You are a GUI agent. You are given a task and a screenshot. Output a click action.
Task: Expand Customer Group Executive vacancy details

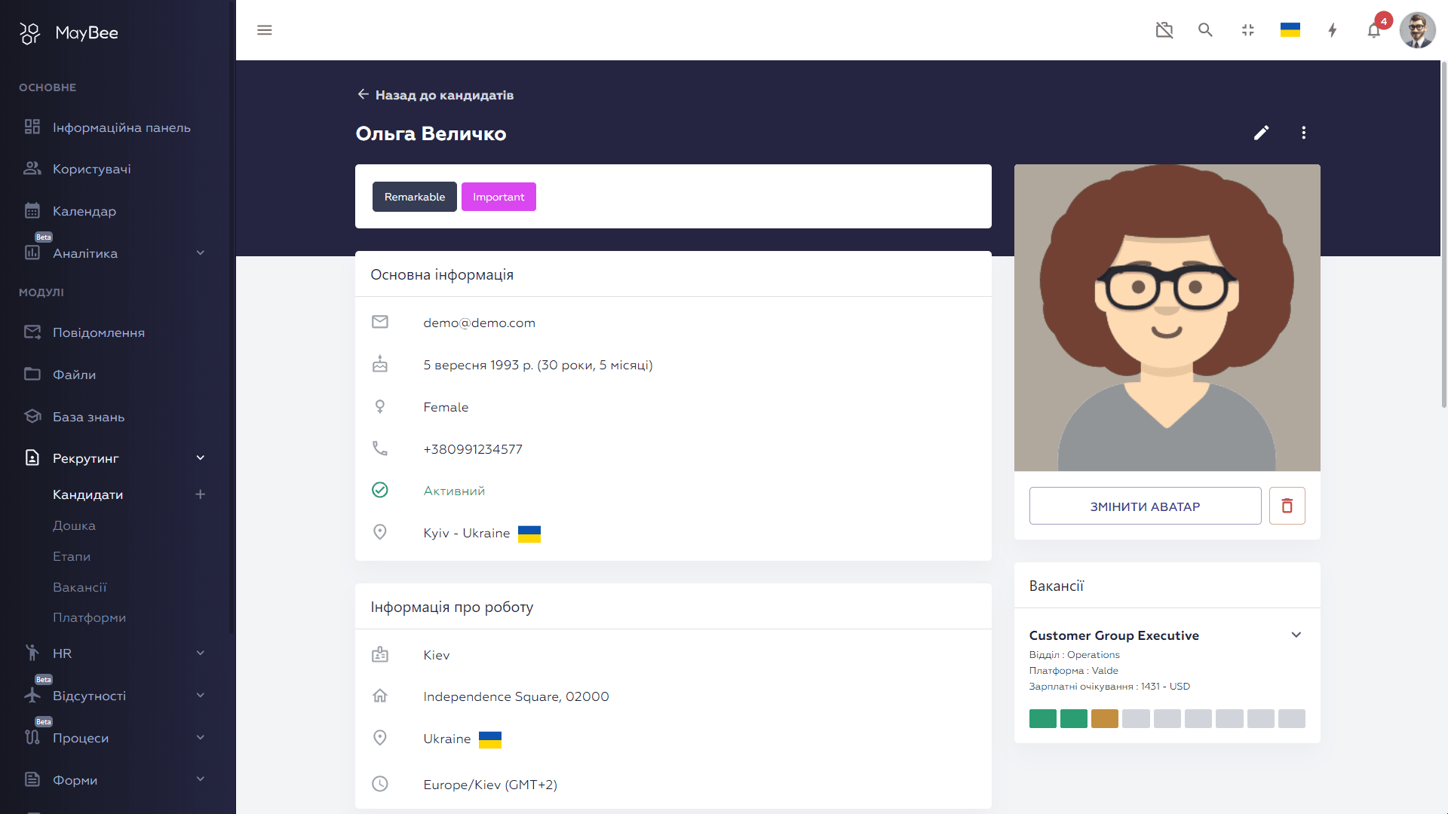1296,635
